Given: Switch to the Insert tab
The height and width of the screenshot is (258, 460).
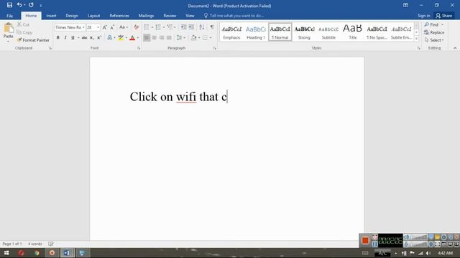Looking at the screenshot, I should click(x=51, y=16).
